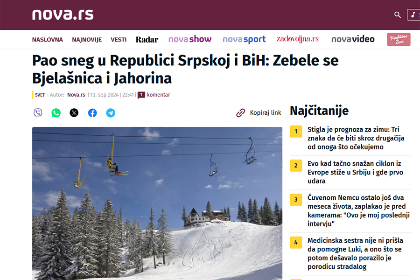This screenshot has width=420, height=280.
Task: Open the comment count bubble icon
Action: (x=141, y=95)
